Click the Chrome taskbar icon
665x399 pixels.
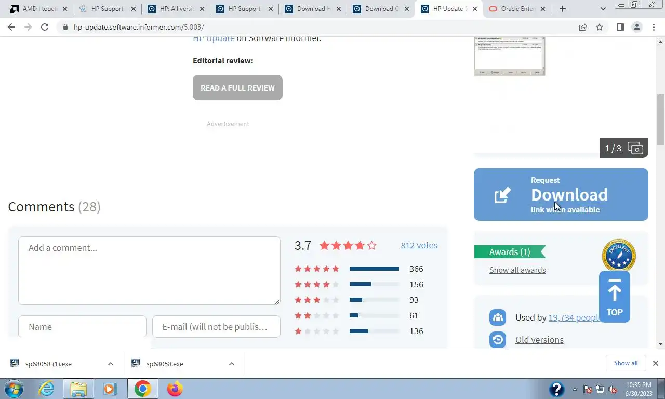pyautogui.click(x=142, y=389)
